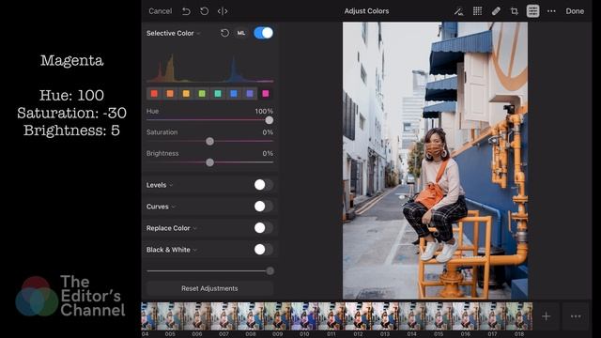Click the color histogram graph
This screenshot has height=338, width=601.
(x=209, y=68)
